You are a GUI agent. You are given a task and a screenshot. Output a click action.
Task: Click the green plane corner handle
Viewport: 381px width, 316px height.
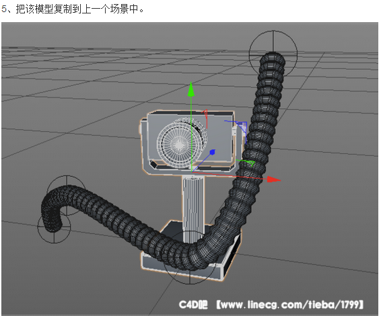pos(247,163)
